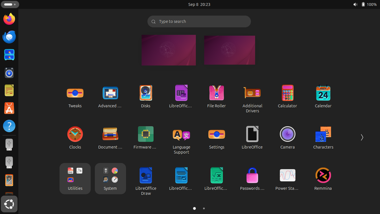Click the Show Apps button in dock
The width and height of the screenshot is (380, 214).
click(9, 204)
